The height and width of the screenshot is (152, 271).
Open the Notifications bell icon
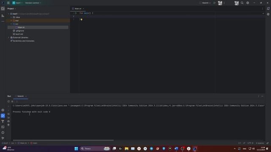tap(268, 8)
